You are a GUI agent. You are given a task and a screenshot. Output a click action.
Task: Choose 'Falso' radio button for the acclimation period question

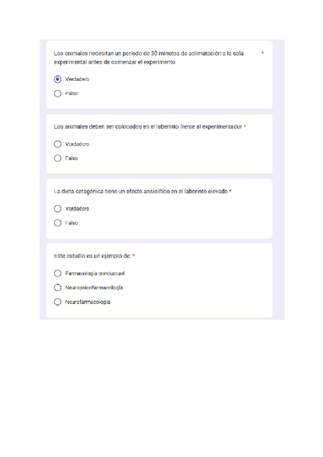(x=58, y=93)
